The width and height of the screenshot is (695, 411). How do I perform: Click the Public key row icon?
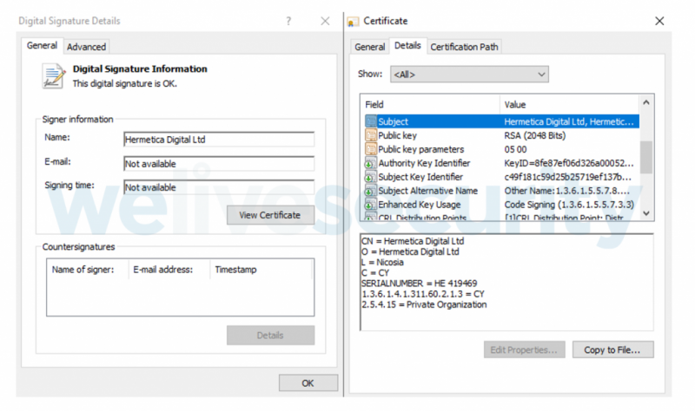[371, 135]
